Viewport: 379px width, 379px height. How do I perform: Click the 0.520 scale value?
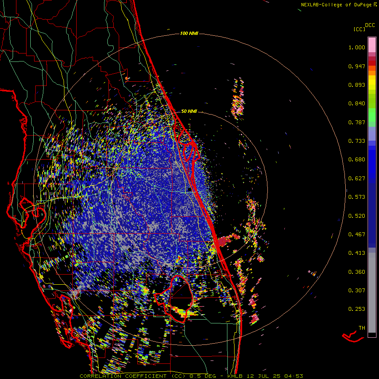click(357, 216)
